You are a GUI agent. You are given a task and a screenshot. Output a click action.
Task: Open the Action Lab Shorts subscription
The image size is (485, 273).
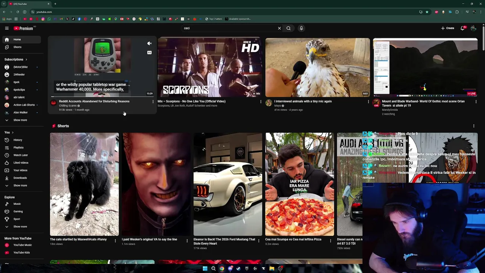pos(21,105)
